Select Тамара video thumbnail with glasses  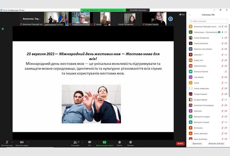81,19
